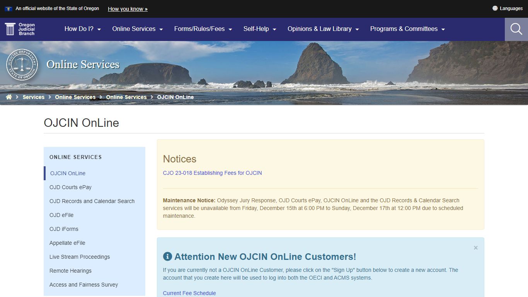Image resolution: width=528 pixels, height=297 pixels.
Task: Click the OJCIN OnLine breadcrumb text
Action: [175, 97]
